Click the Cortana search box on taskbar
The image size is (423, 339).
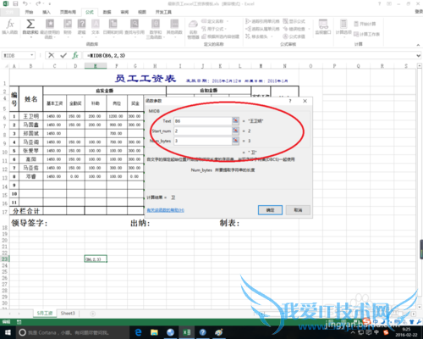pyautogui.click(x=73, y=332)
